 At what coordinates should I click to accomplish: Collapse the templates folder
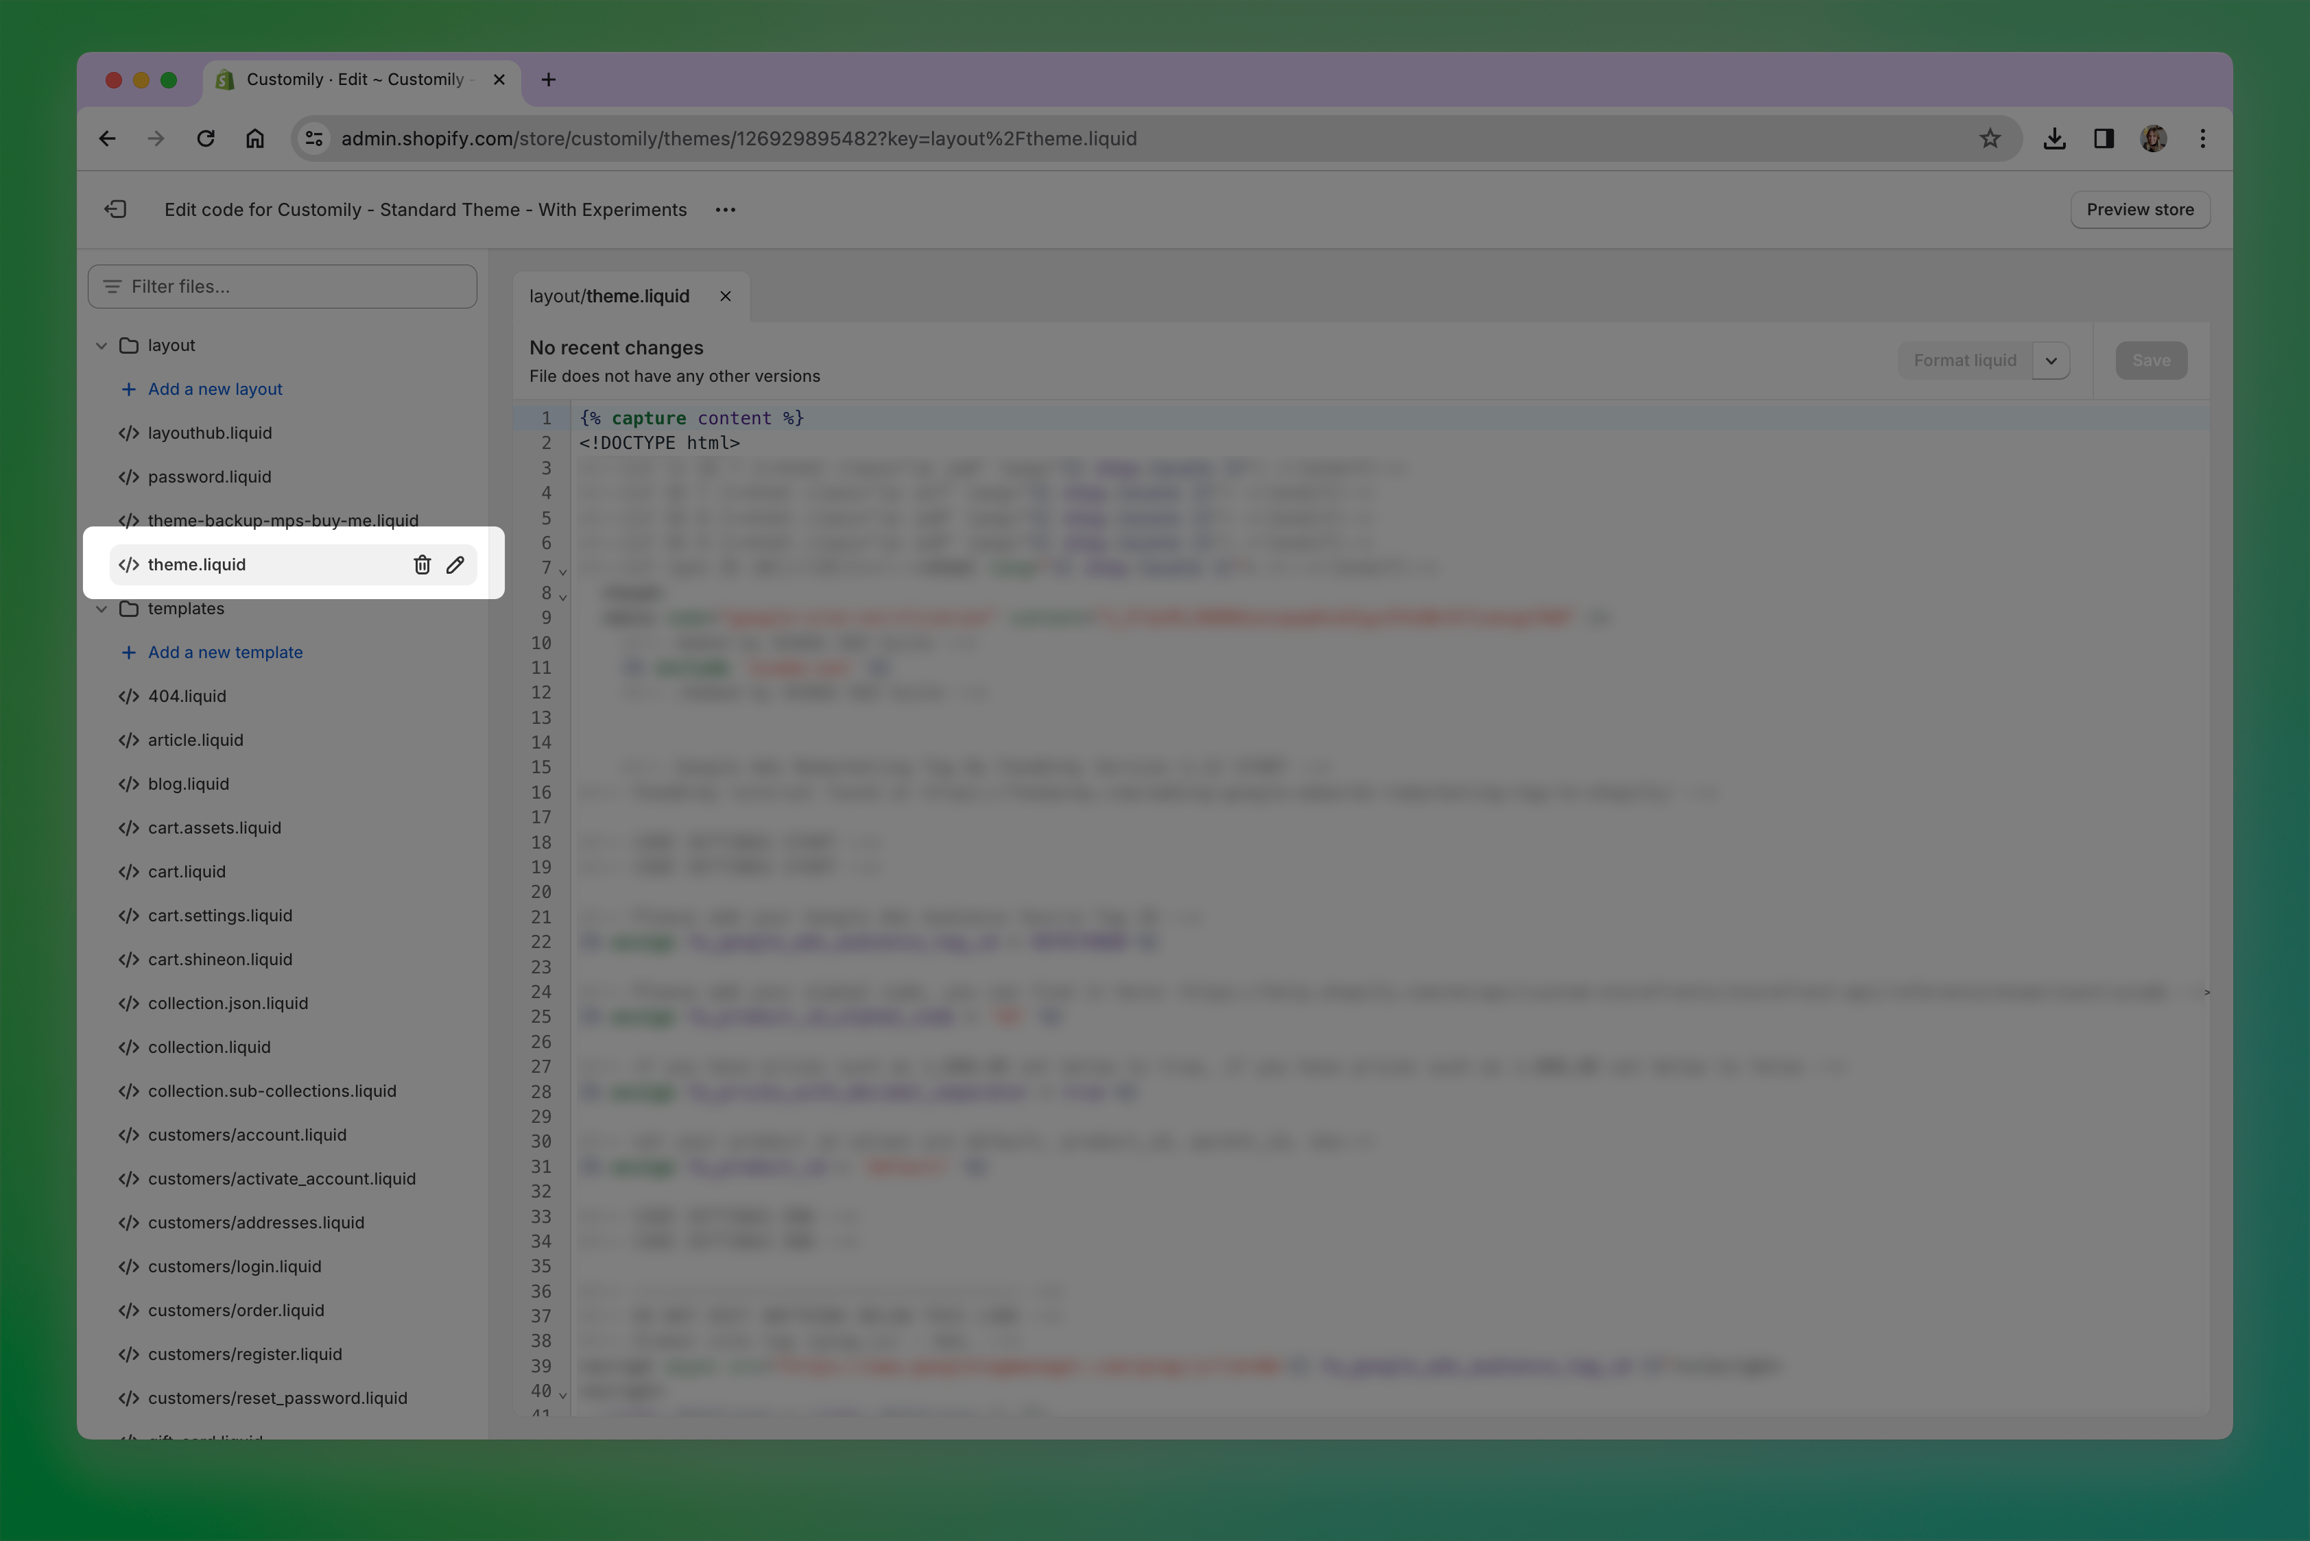pos(102,608)
